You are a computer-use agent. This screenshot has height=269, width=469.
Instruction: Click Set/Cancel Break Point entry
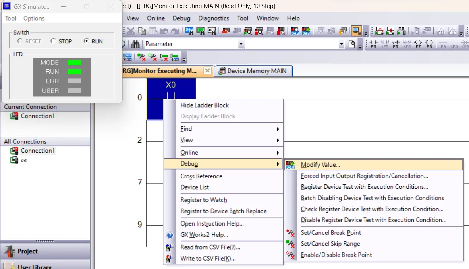click(330, 233)
